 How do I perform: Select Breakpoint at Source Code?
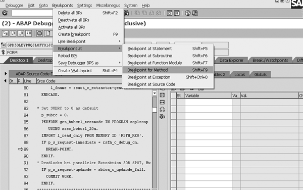[168, 84]
